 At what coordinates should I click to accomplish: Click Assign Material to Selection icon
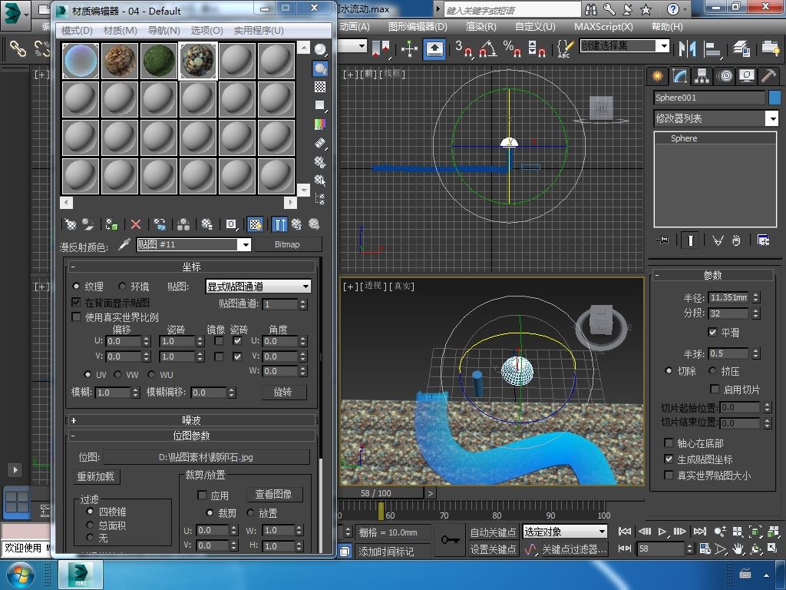pos(111,224)
